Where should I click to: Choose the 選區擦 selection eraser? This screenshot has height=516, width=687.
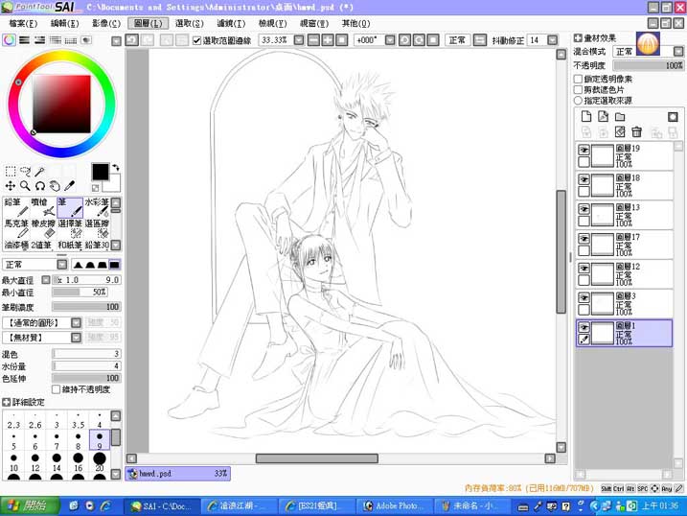click(x=97, y=228)
